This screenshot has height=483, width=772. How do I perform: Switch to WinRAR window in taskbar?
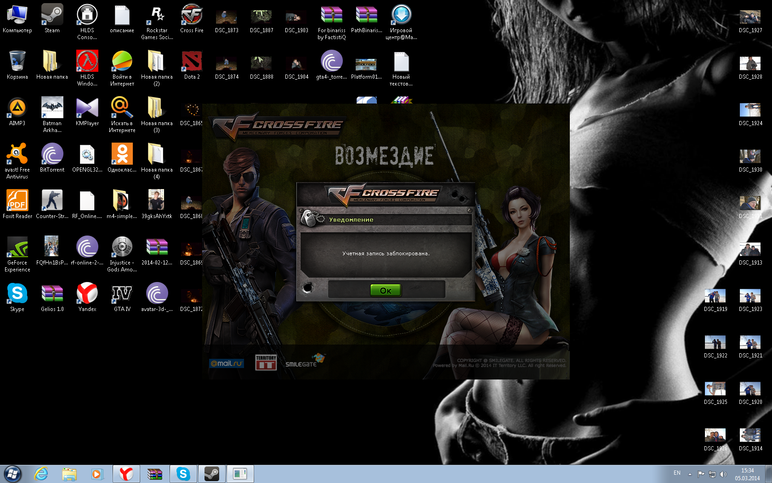(155, 474)
